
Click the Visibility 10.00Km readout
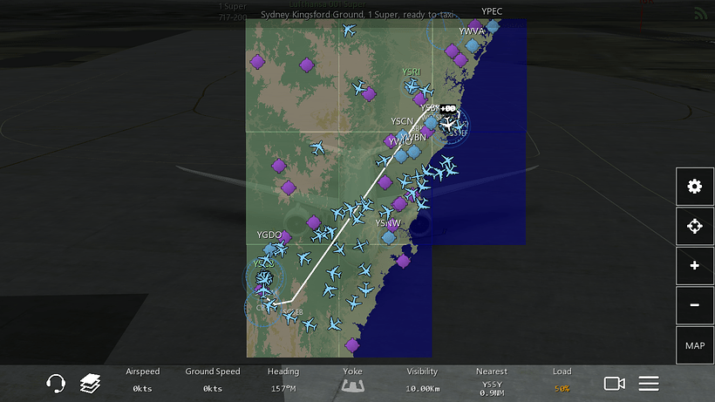[422, 380]
